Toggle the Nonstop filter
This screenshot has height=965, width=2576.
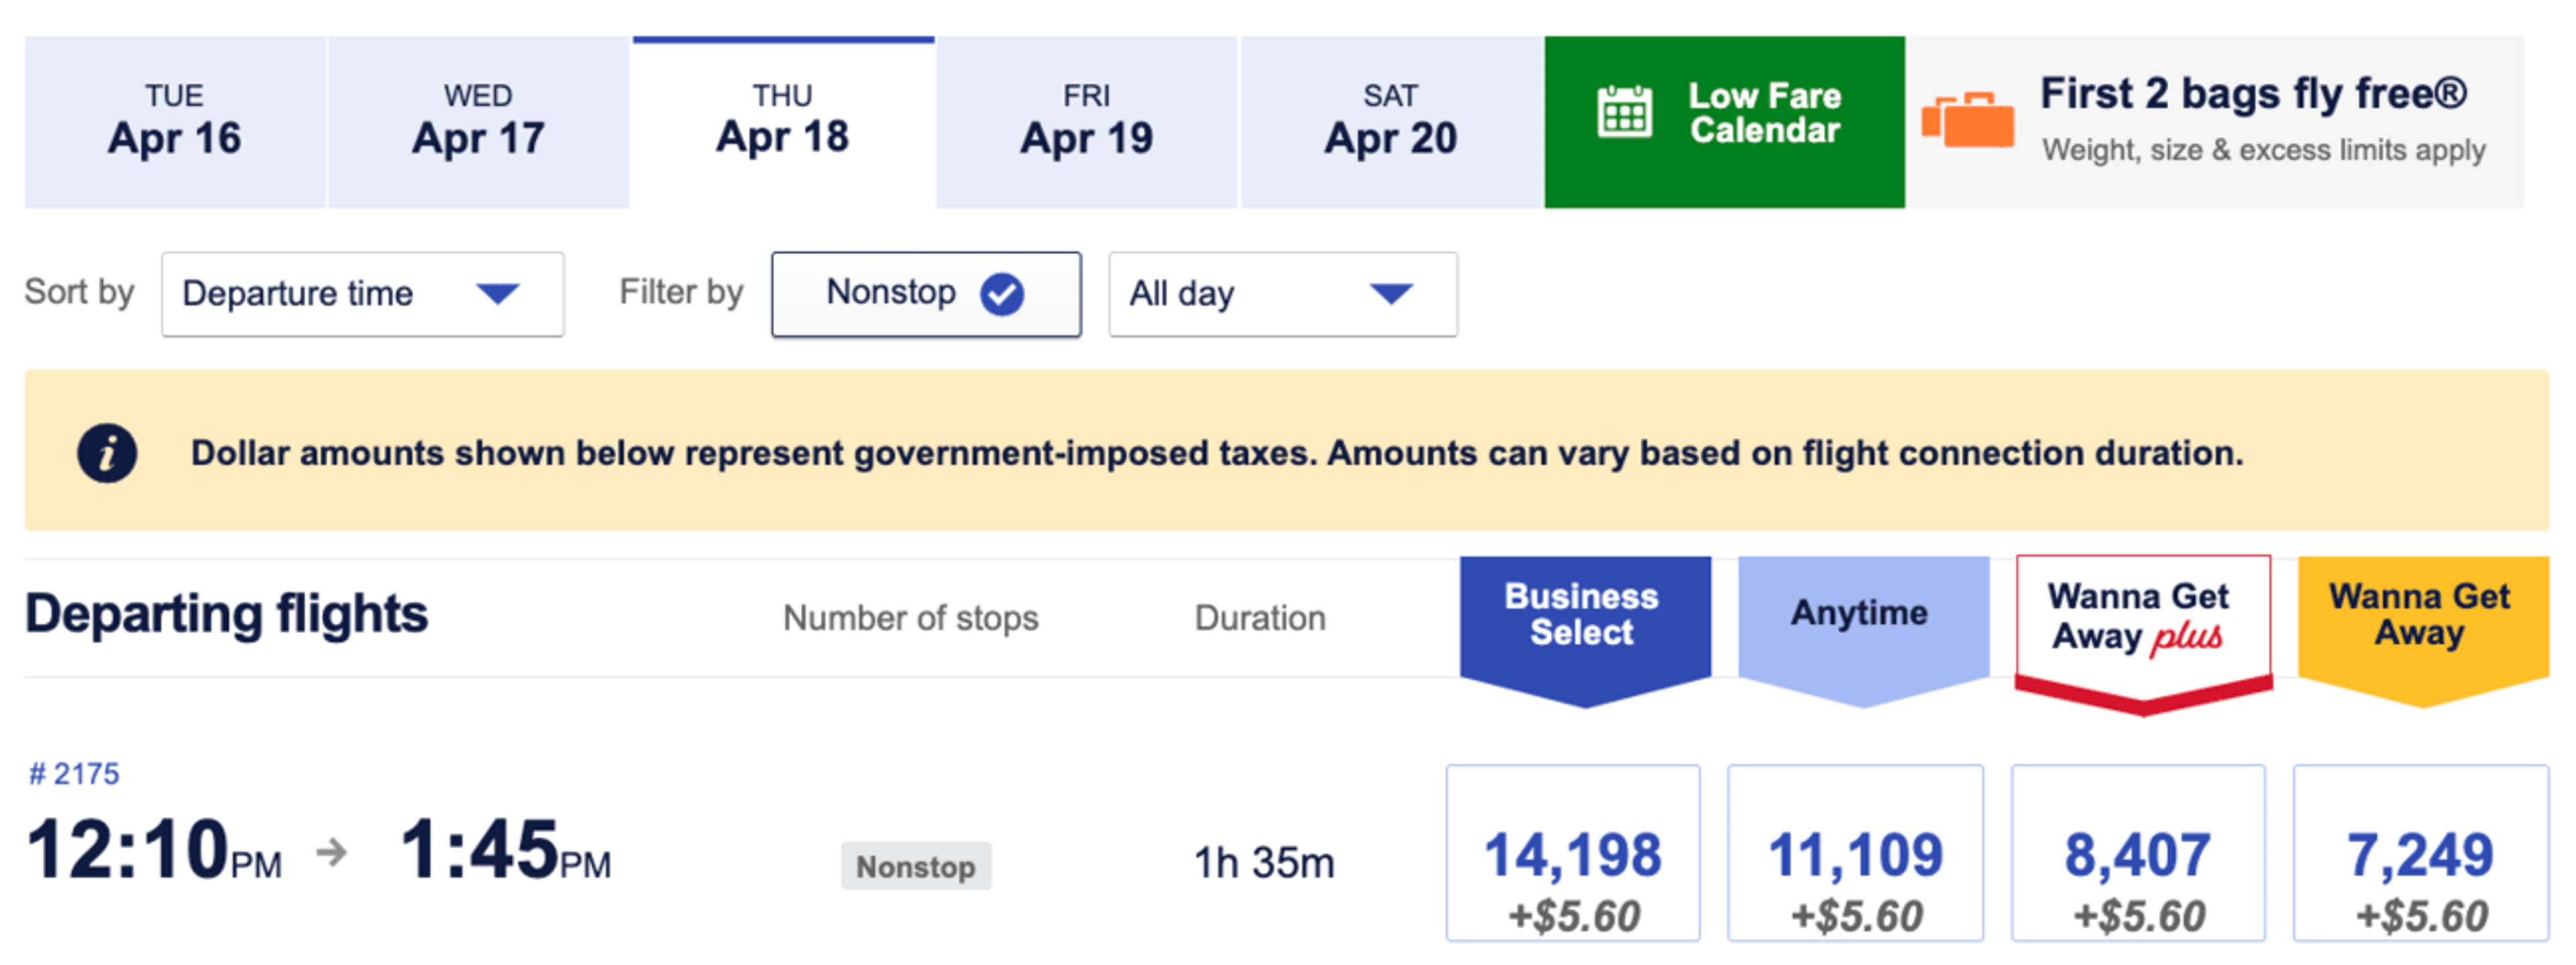(926, 294)
